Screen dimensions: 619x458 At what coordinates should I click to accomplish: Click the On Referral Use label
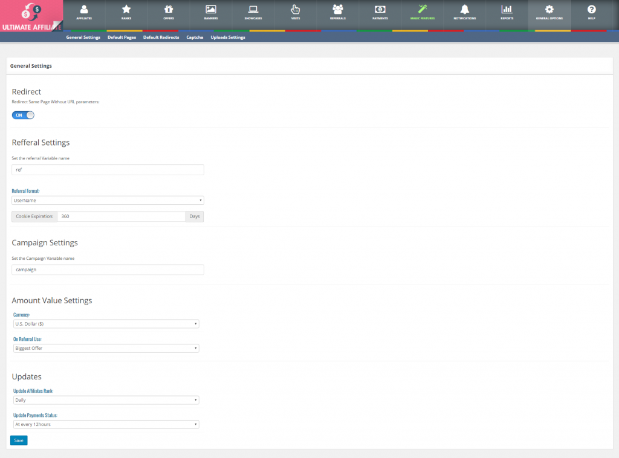[x=27, y=339]
